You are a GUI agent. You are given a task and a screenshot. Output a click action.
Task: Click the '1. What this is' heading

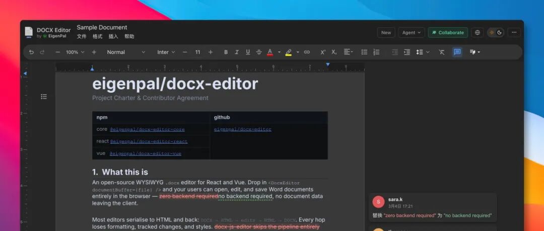pyautogui.click(x=120, y=172)
